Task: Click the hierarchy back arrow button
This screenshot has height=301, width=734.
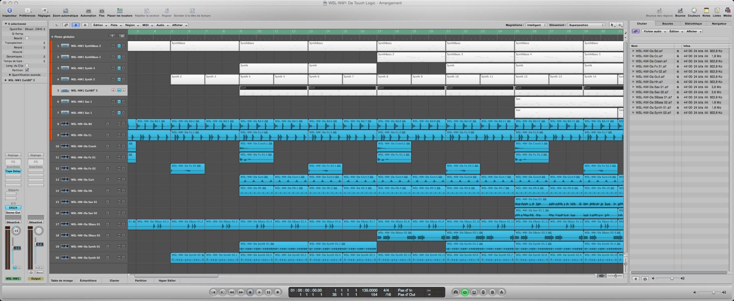Action: [57, 25]
